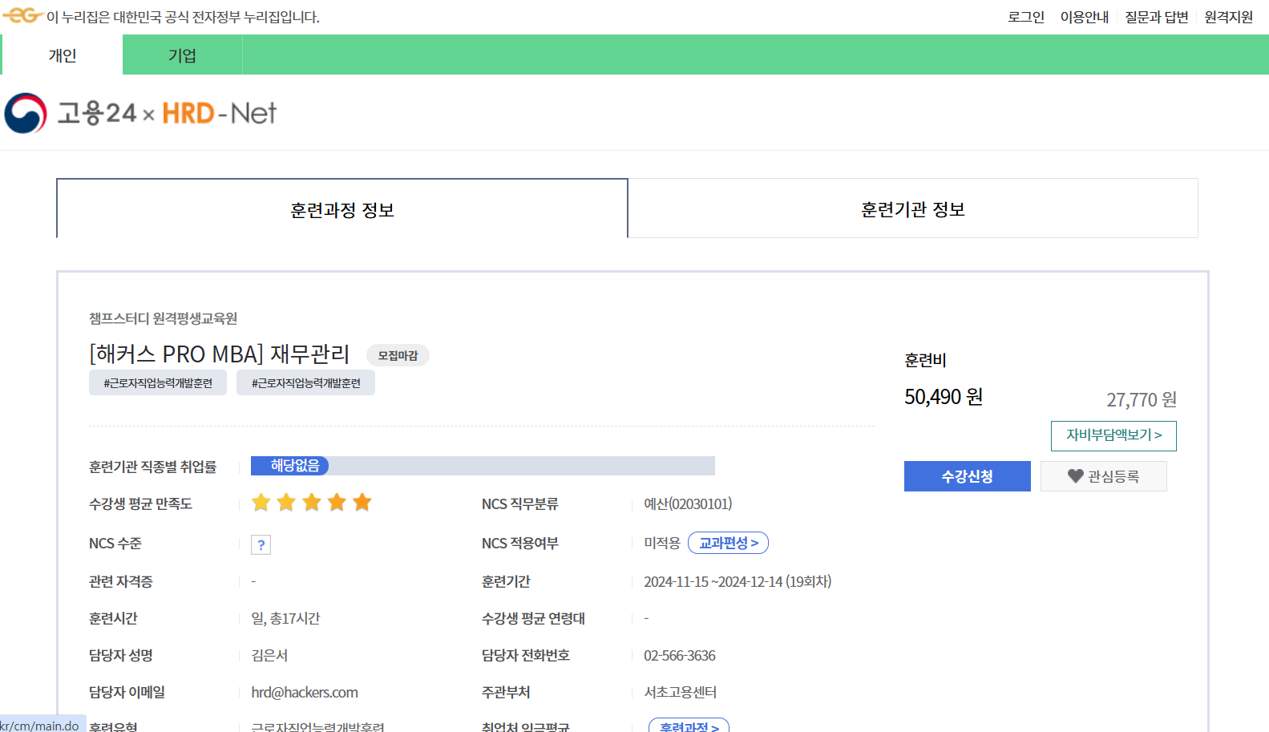Click the phone number 02-566-3636
The width and height of the screenshot is (1269, 732).
pos(680,656)
